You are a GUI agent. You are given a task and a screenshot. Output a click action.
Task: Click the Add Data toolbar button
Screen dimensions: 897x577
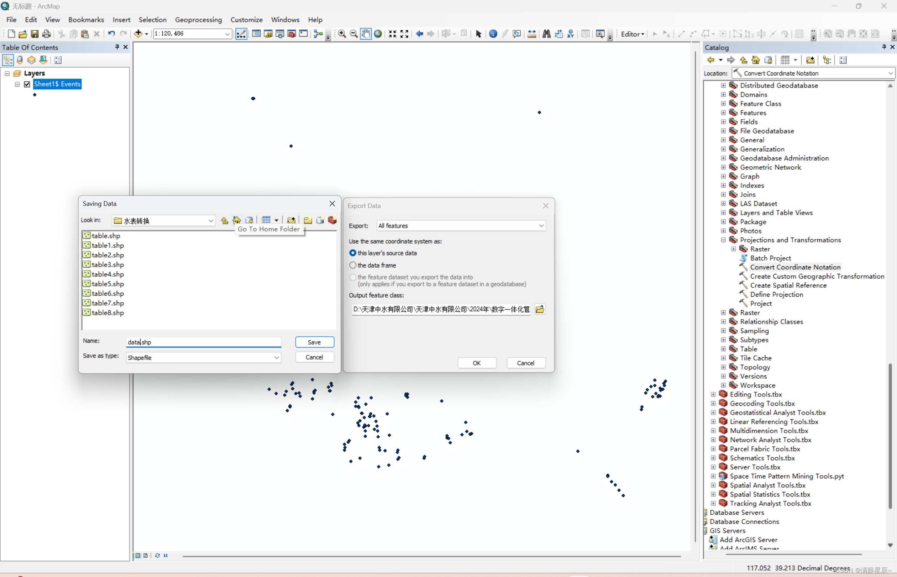[138, 34]
